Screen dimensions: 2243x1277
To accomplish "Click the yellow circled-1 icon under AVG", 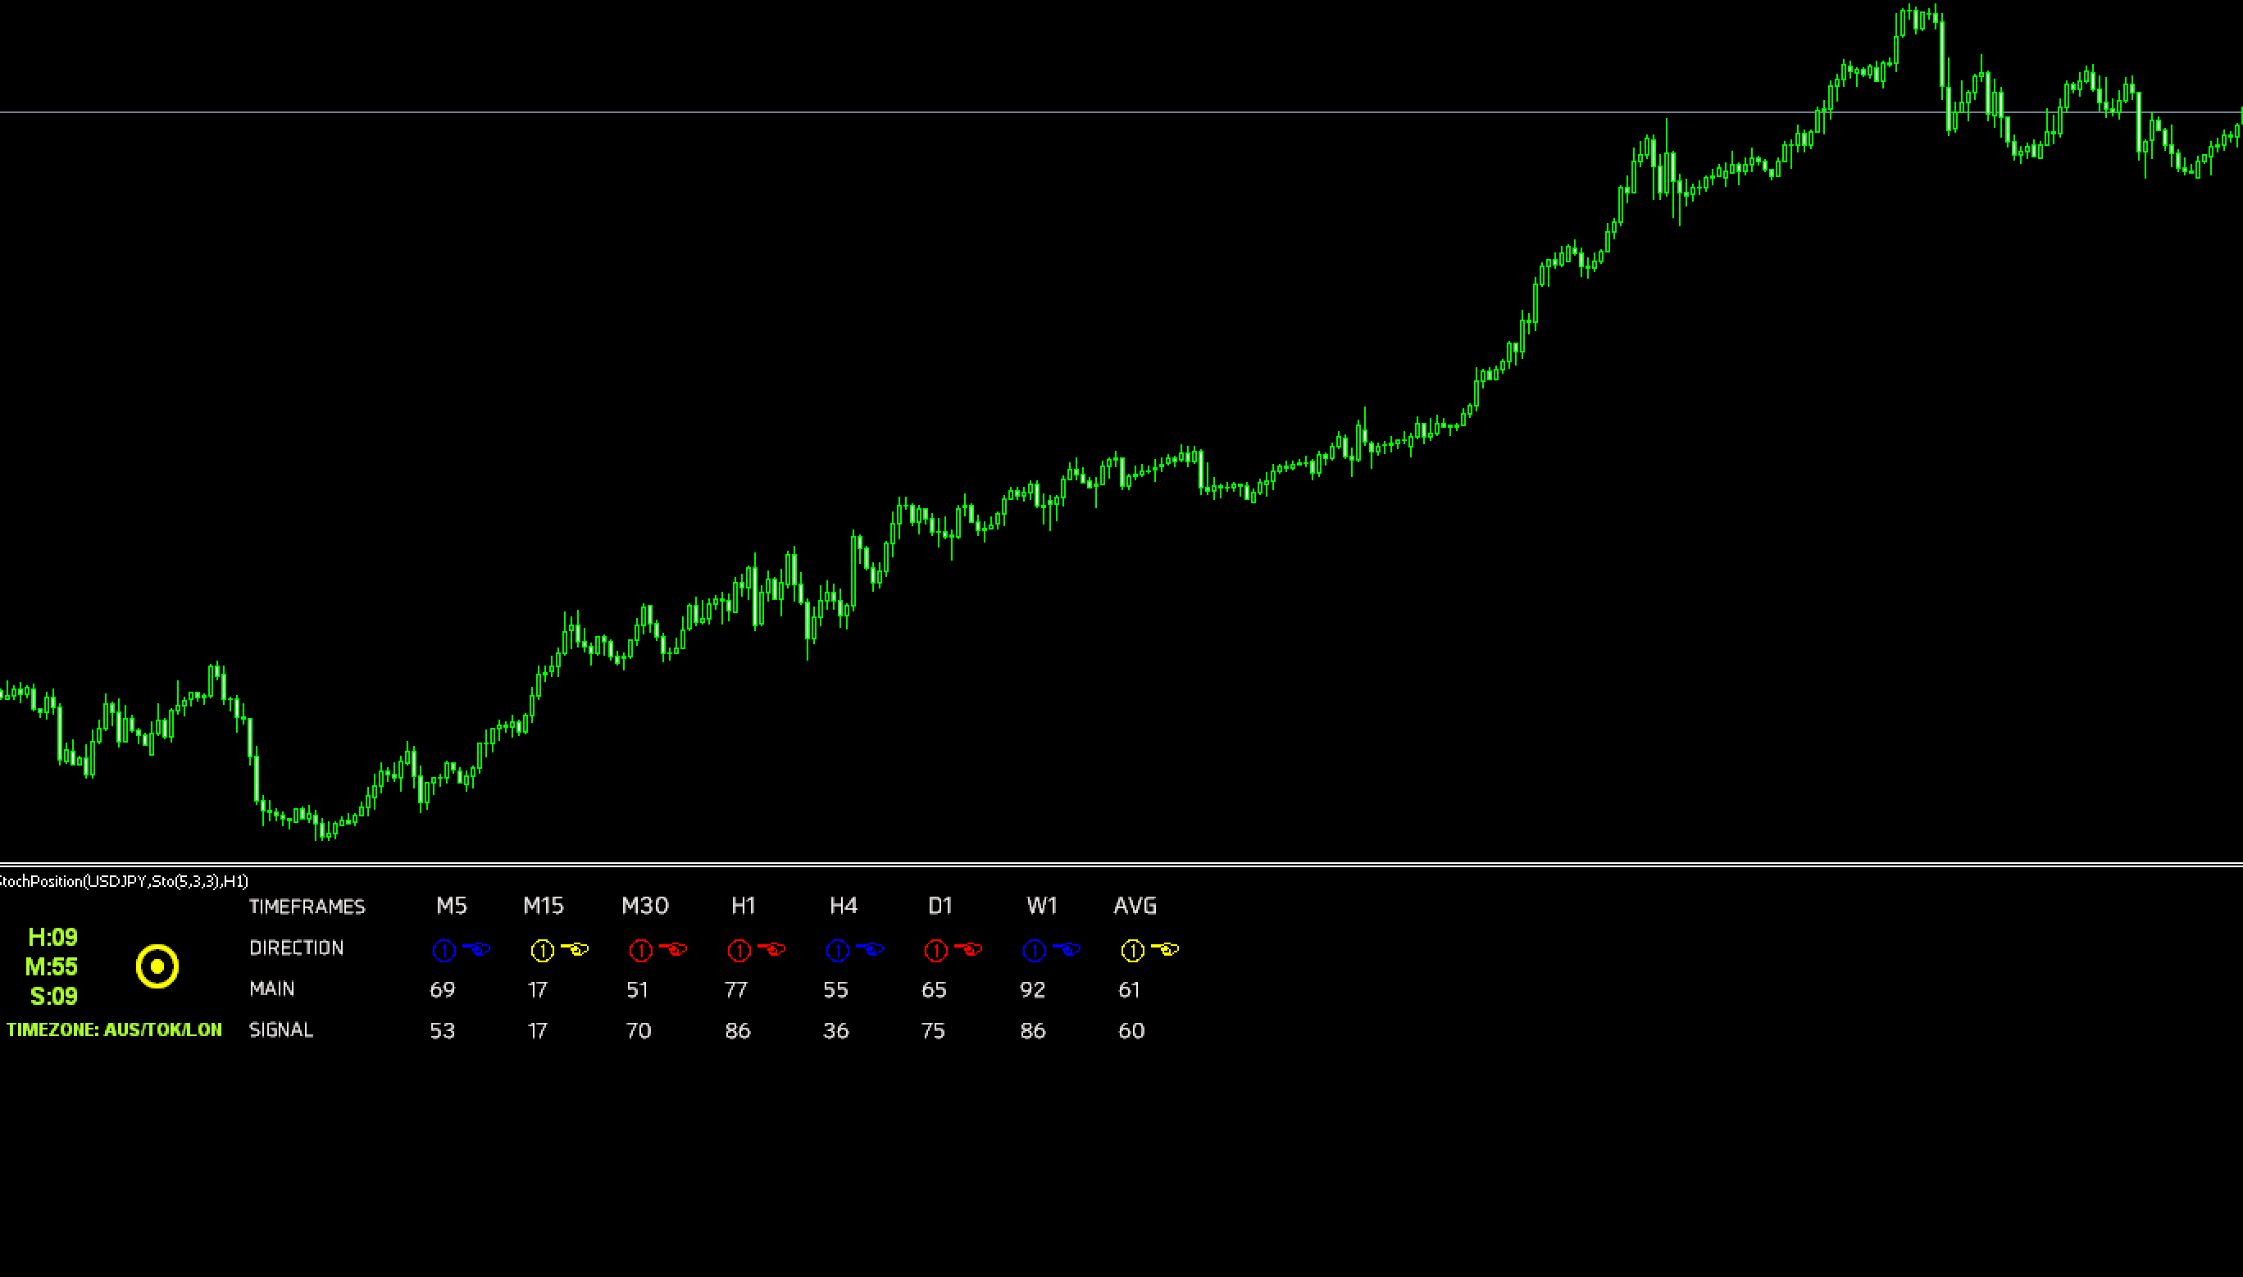I will pos(1132,951).
